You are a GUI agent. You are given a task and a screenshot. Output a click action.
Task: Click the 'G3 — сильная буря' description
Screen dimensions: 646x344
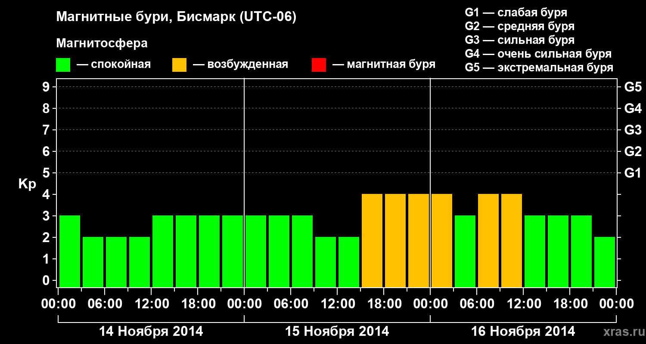[519, 40]
